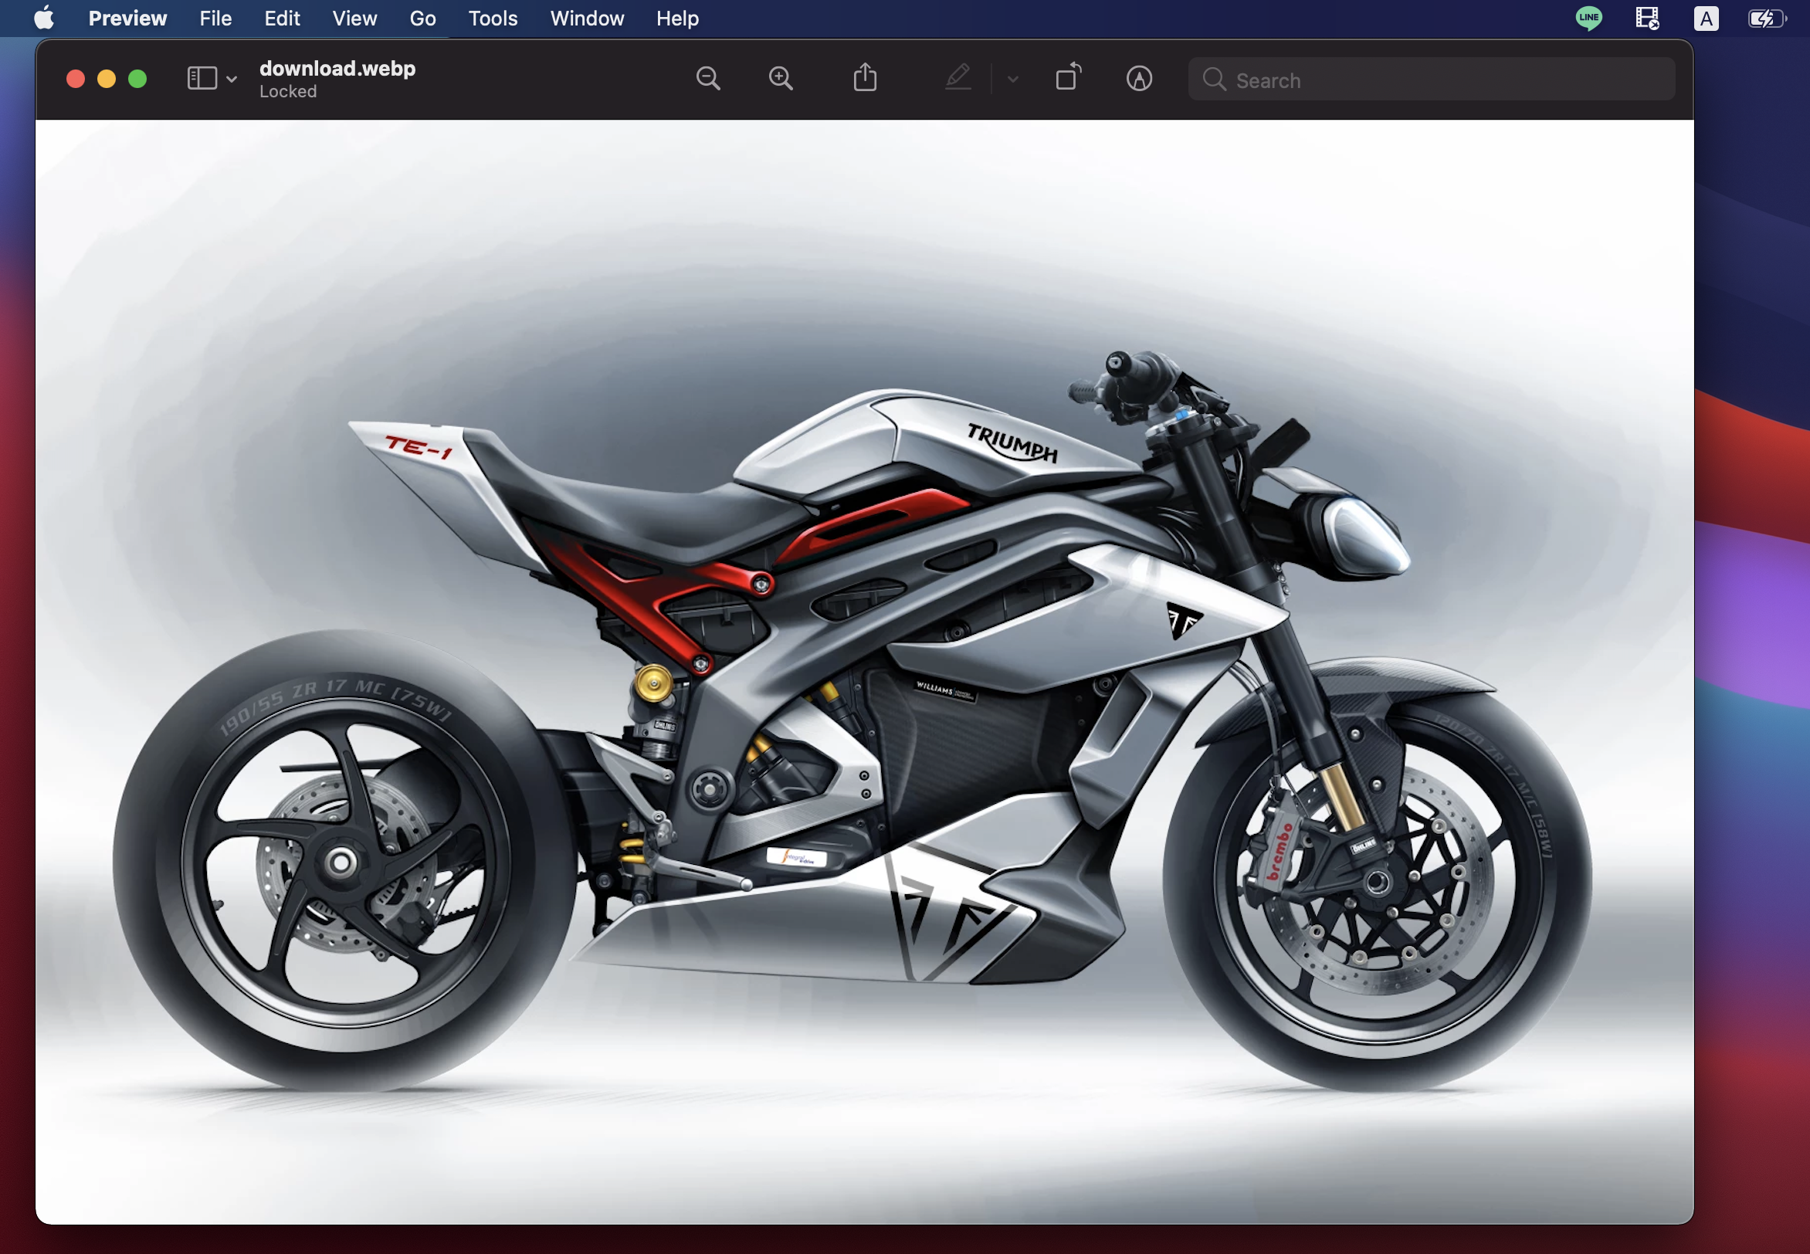Open the Apple menu

click(44, 18)
